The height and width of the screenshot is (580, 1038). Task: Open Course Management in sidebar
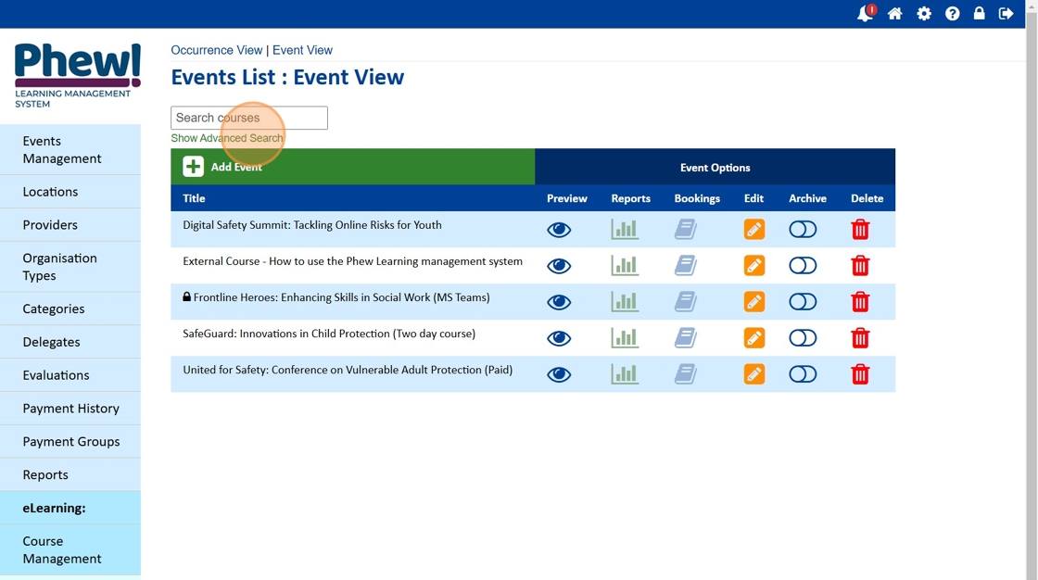pyautogui.click(x=70, y=549)
